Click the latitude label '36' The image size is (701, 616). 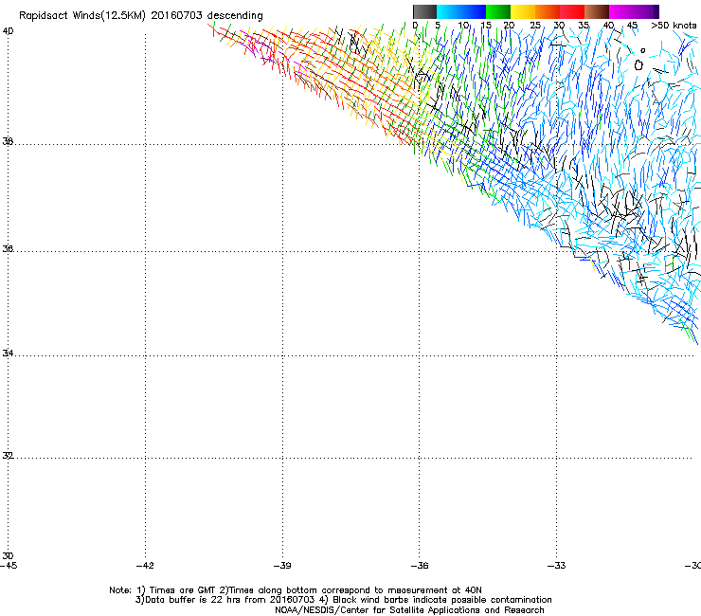(8, 248)
